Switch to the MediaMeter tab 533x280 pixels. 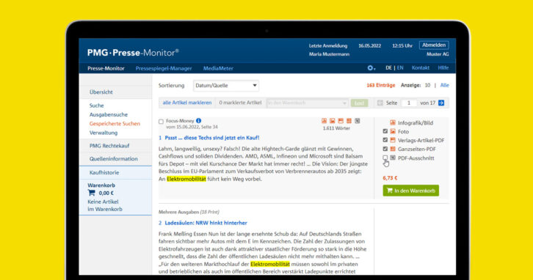click(218, 68)
